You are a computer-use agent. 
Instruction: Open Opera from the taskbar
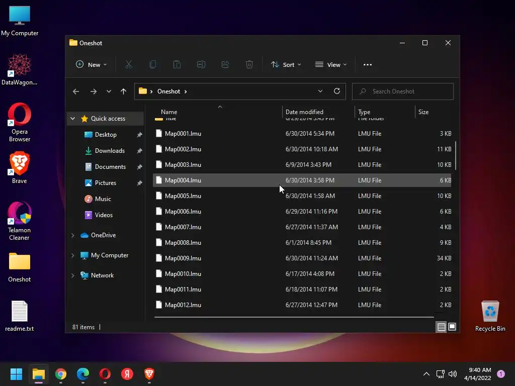105,374
